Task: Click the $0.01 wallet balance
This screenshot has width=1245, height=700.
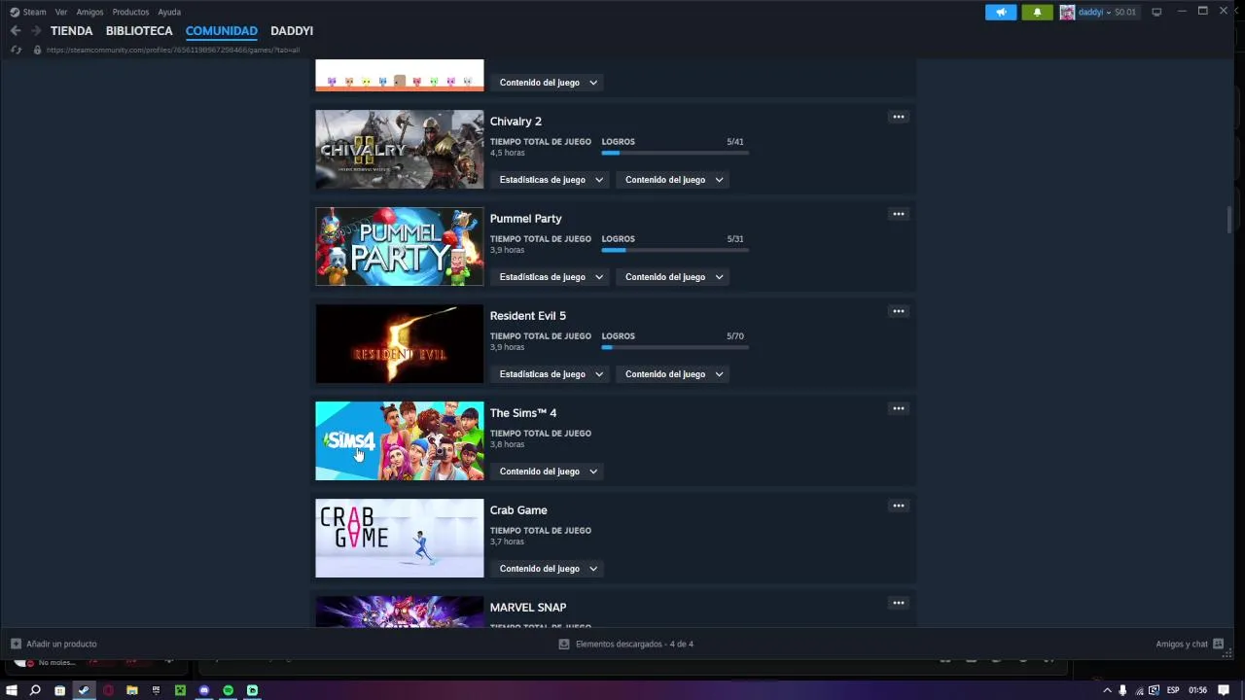Action: click(1125, 13)
